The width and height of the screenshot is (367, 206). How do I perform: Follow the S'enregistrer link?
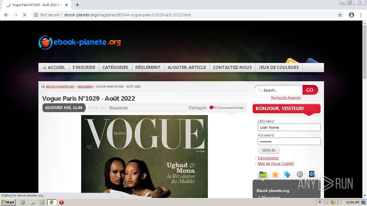click(x=268, y=158)
